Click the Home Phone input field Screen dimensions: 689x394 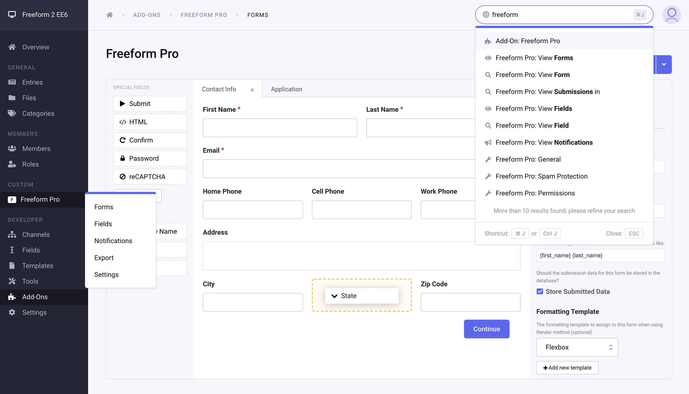[x=253, y=210]
